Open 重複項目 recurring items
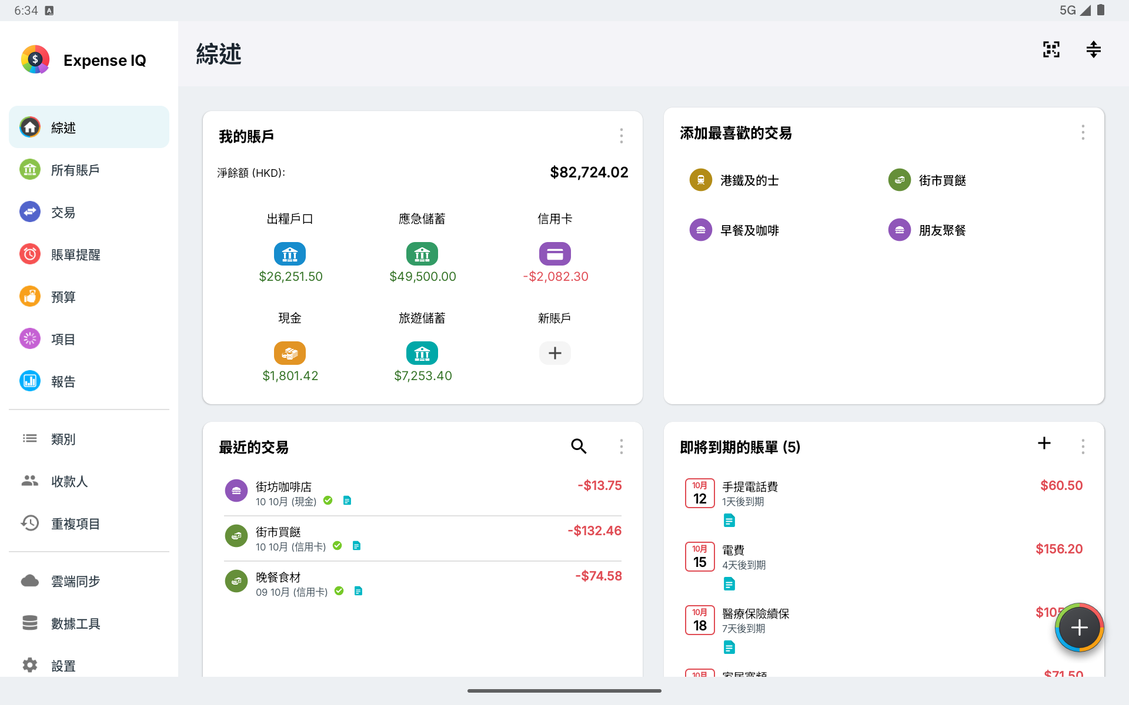The height and width of the screenshot is (705, 1129). 89,523
